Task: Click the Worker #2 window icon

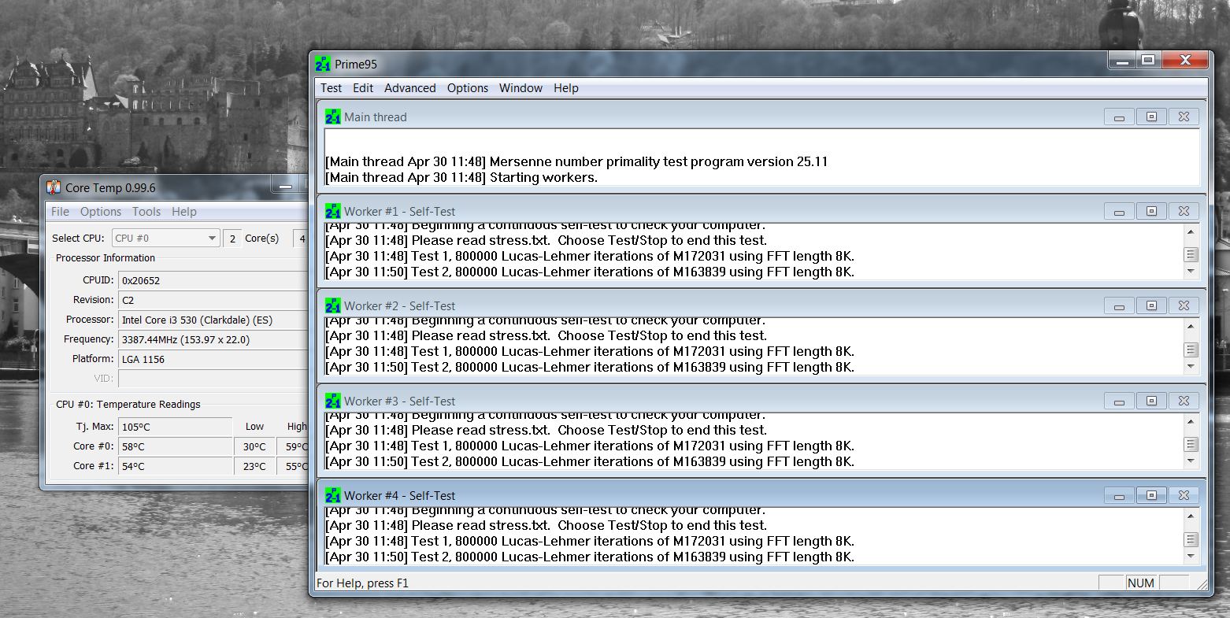Action: point(332,305)
